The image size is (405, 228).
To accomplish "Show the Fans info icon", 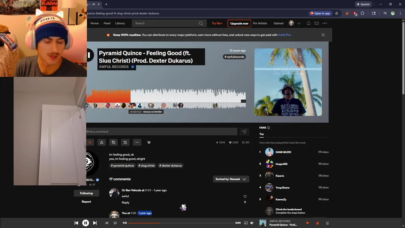I will [x=268, y=128].
